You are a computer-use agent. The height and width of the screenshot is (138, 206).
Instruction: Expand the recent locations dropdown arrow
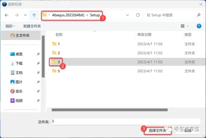(x=25, y=15)
